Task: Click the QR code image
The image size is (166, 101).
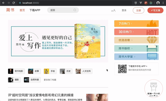Action: click(122, 69)
